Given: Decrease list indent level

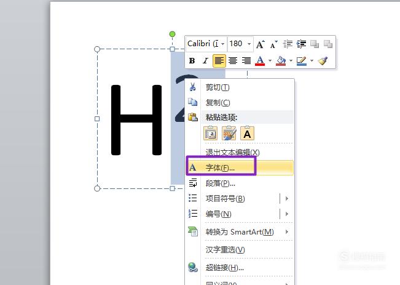Looking at the screenshot, I should coord(288,44).
